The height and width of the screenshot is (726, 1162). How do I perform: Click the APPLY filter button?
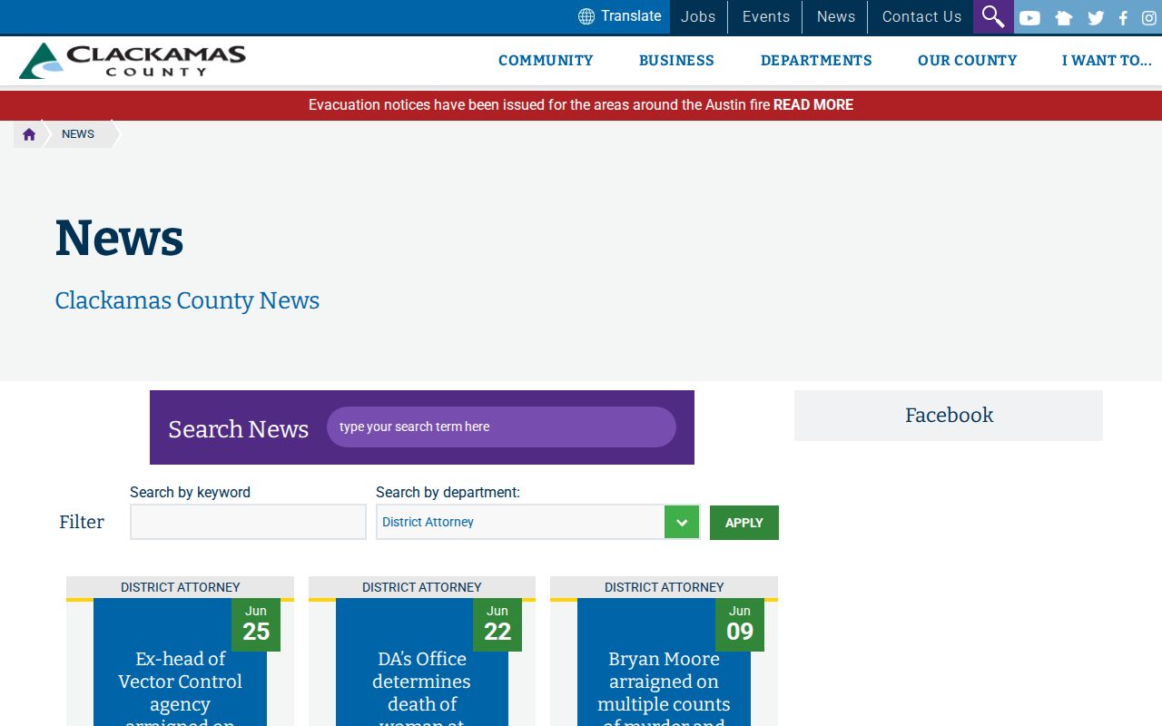(744, 523)
